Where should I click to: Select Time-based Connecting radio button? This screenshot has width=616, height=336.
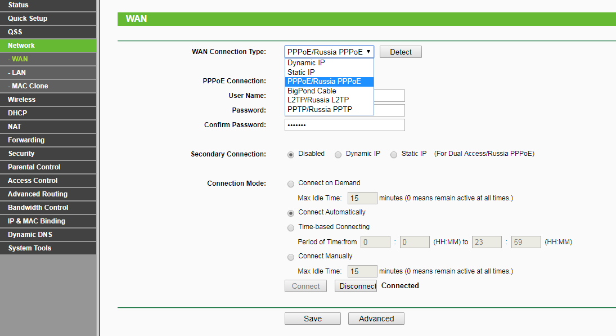291,227
